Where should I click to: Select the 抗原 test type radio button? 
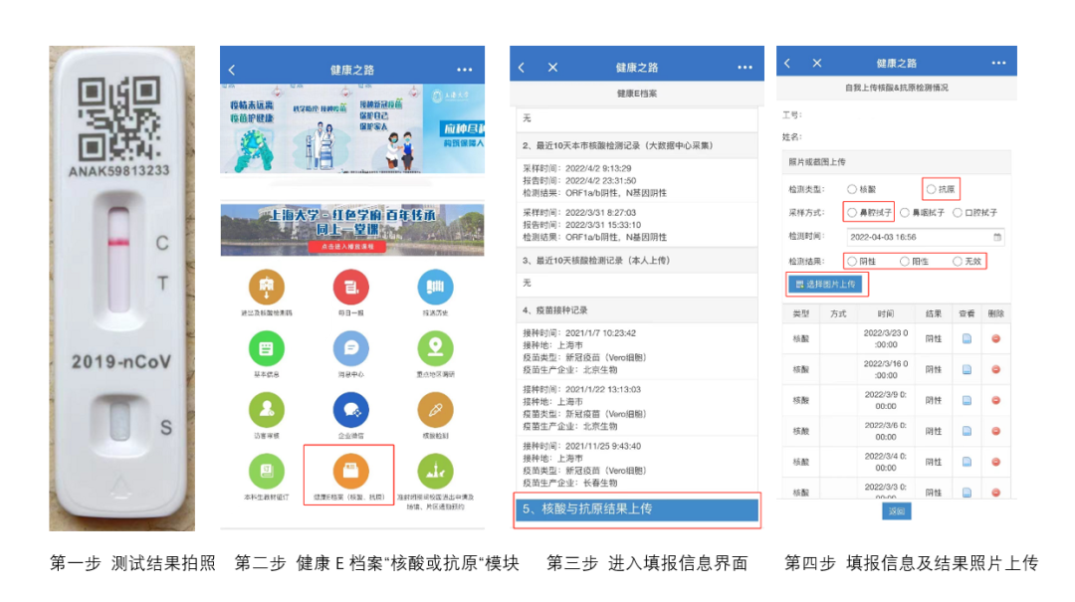click(930, 188)
